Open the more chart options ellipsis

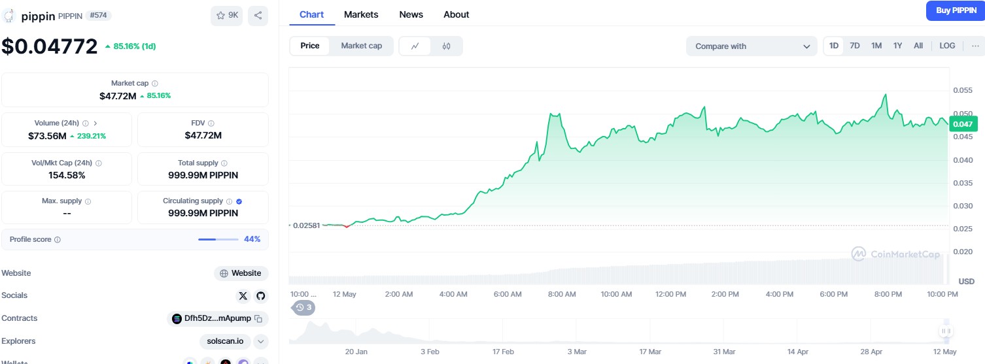pos(975,46)
